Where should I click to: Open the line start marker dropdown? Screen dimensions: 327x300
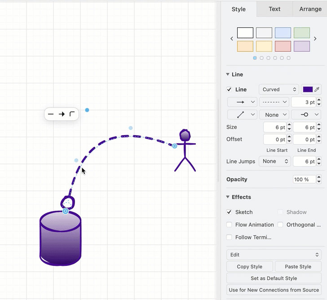coord(242,115)
